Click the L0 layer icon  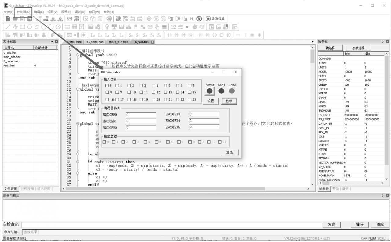93,35
